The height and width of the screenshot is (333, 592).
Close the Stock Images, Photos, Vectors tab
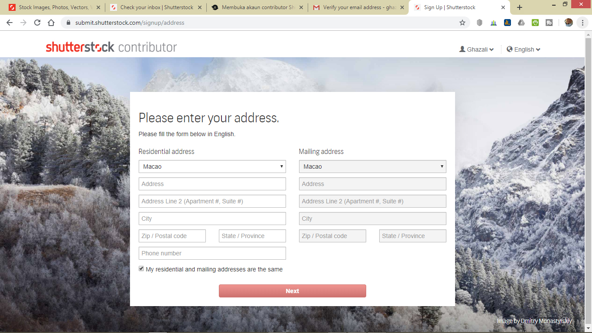coord(98,7)
